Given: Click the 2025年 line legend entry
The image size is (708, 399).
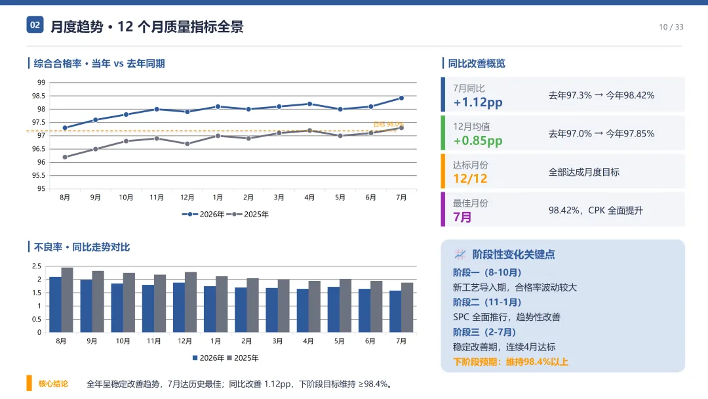Looking at the screenshot, I should (247, 214).
